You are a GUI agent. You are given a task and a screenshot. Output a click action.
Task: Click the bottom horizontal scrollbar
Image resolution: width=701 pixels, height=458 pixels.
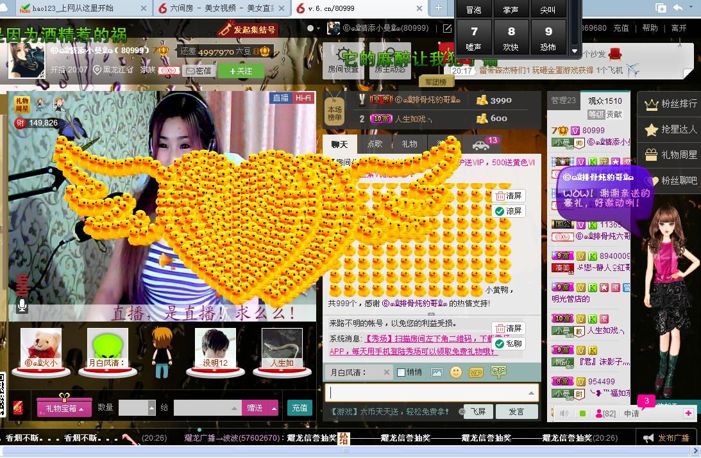pyautogui.click(x=346, y=451)
